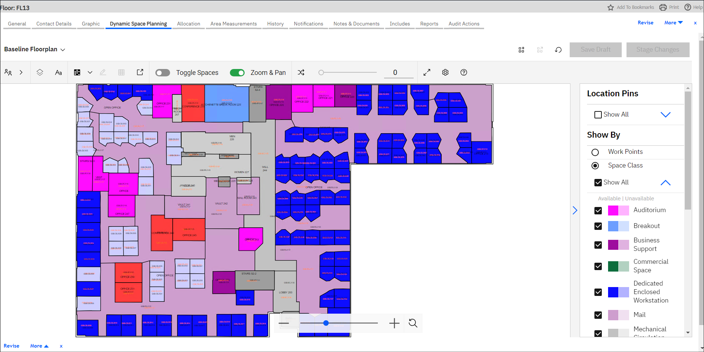Collapse the Show All space class chevron
Screen dimensions: 704x352
pyautogui.click(x=665, y=182)
